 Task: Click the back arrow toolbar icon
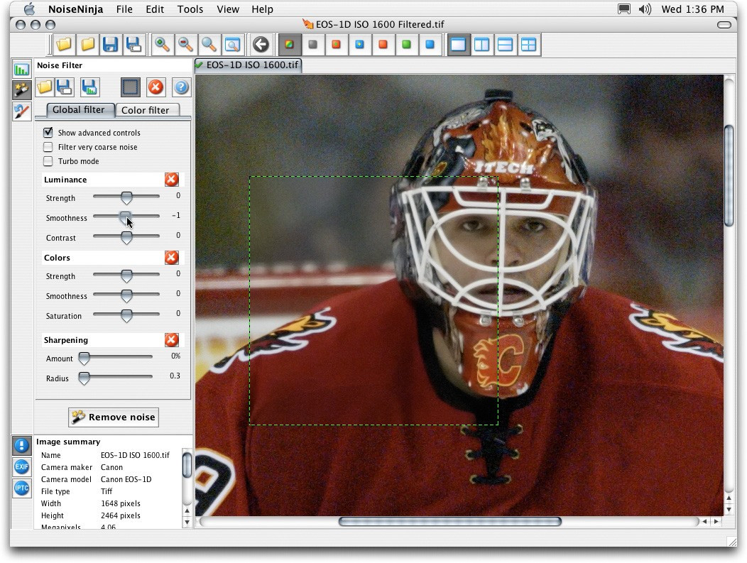[261, 45]
